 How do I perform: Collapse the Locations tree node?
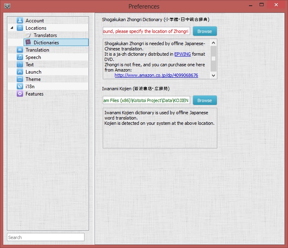[12, 28]
